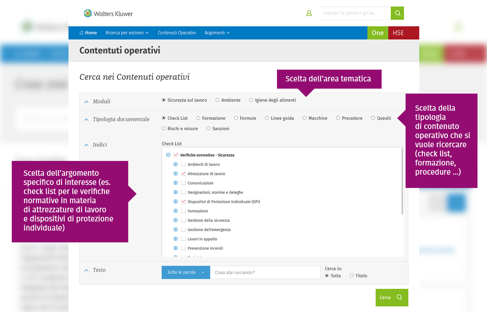
Task: Select Quesiti document type
Action: [373, 118]
